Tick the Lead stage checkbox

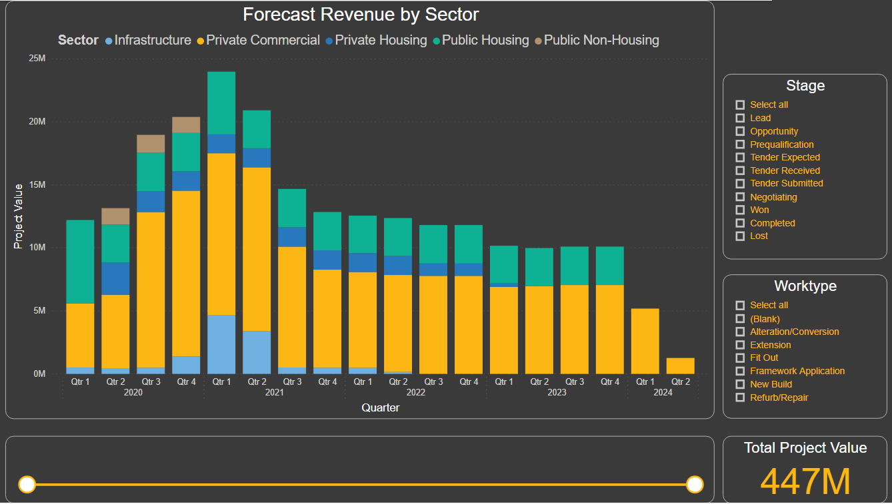740,119
